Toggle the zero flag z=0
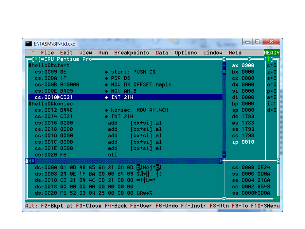This screenshot has height=229, width=305. pos(271,72)
